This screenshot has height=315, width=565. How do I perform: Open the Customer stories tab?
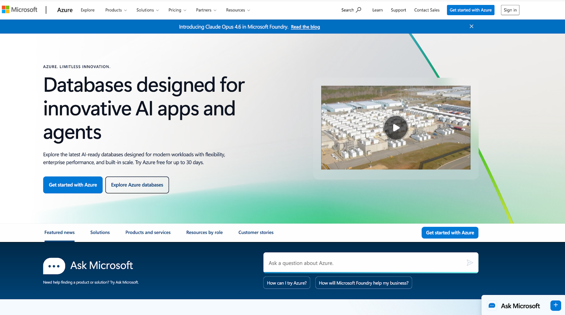pyautogui.click(x=256, y=232)
